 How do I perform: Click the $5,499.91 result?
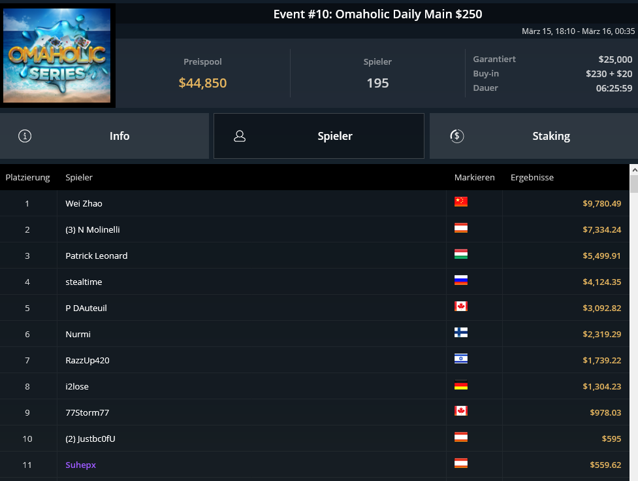click(x=602, y=256)
